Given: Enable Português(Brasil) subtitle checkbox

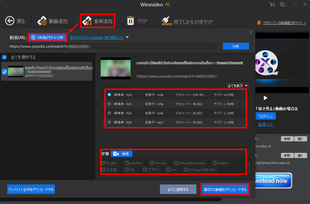Looking at the screenshot, I should click(x=185, y=169).
